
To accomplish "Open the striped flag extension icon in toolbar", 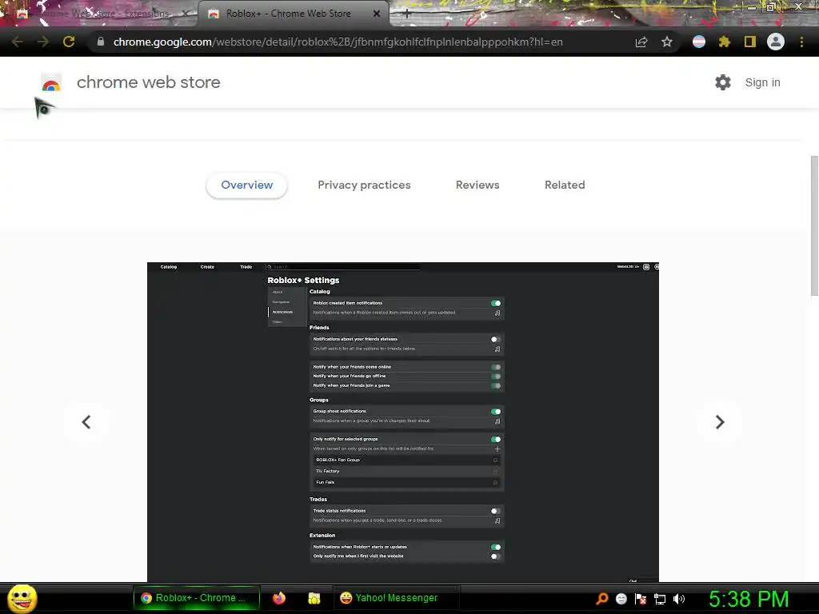I will 699,42.
